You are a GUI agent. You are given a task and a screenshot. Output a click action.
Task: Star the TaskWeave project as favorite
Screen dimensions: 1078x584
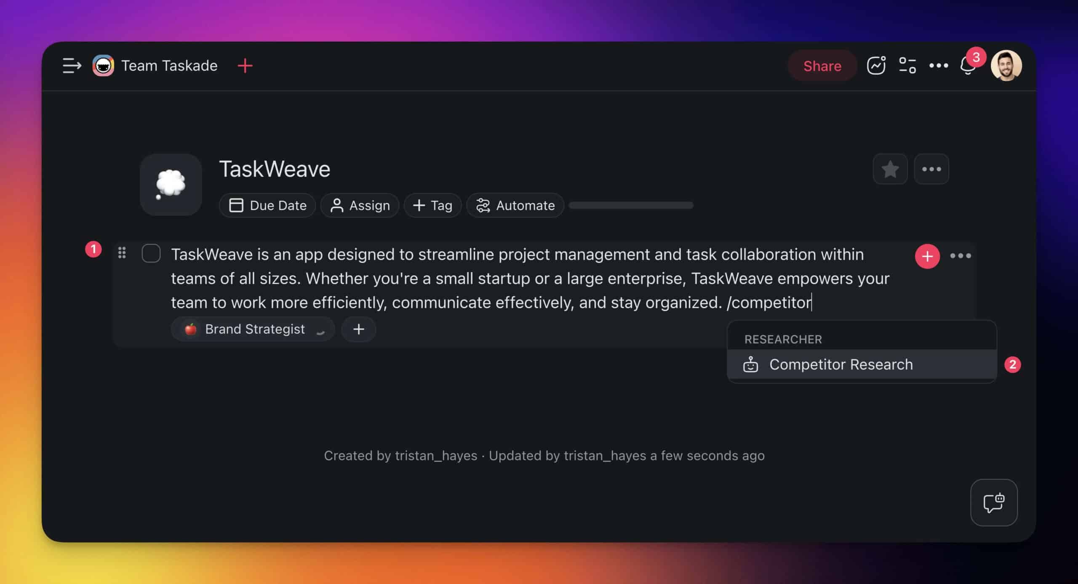[x=890, y=169]
